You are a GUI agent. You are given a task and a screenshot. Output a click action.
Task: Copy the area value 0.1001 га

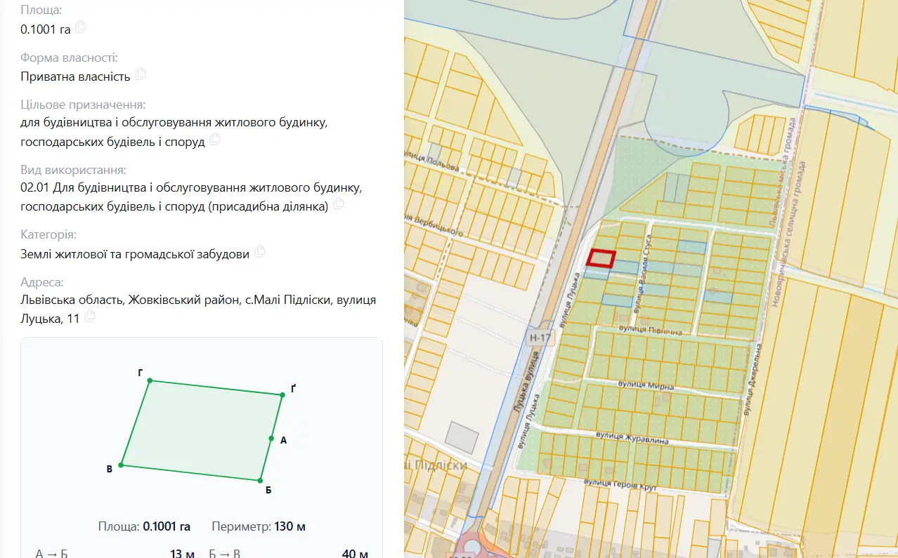(81, 27)
